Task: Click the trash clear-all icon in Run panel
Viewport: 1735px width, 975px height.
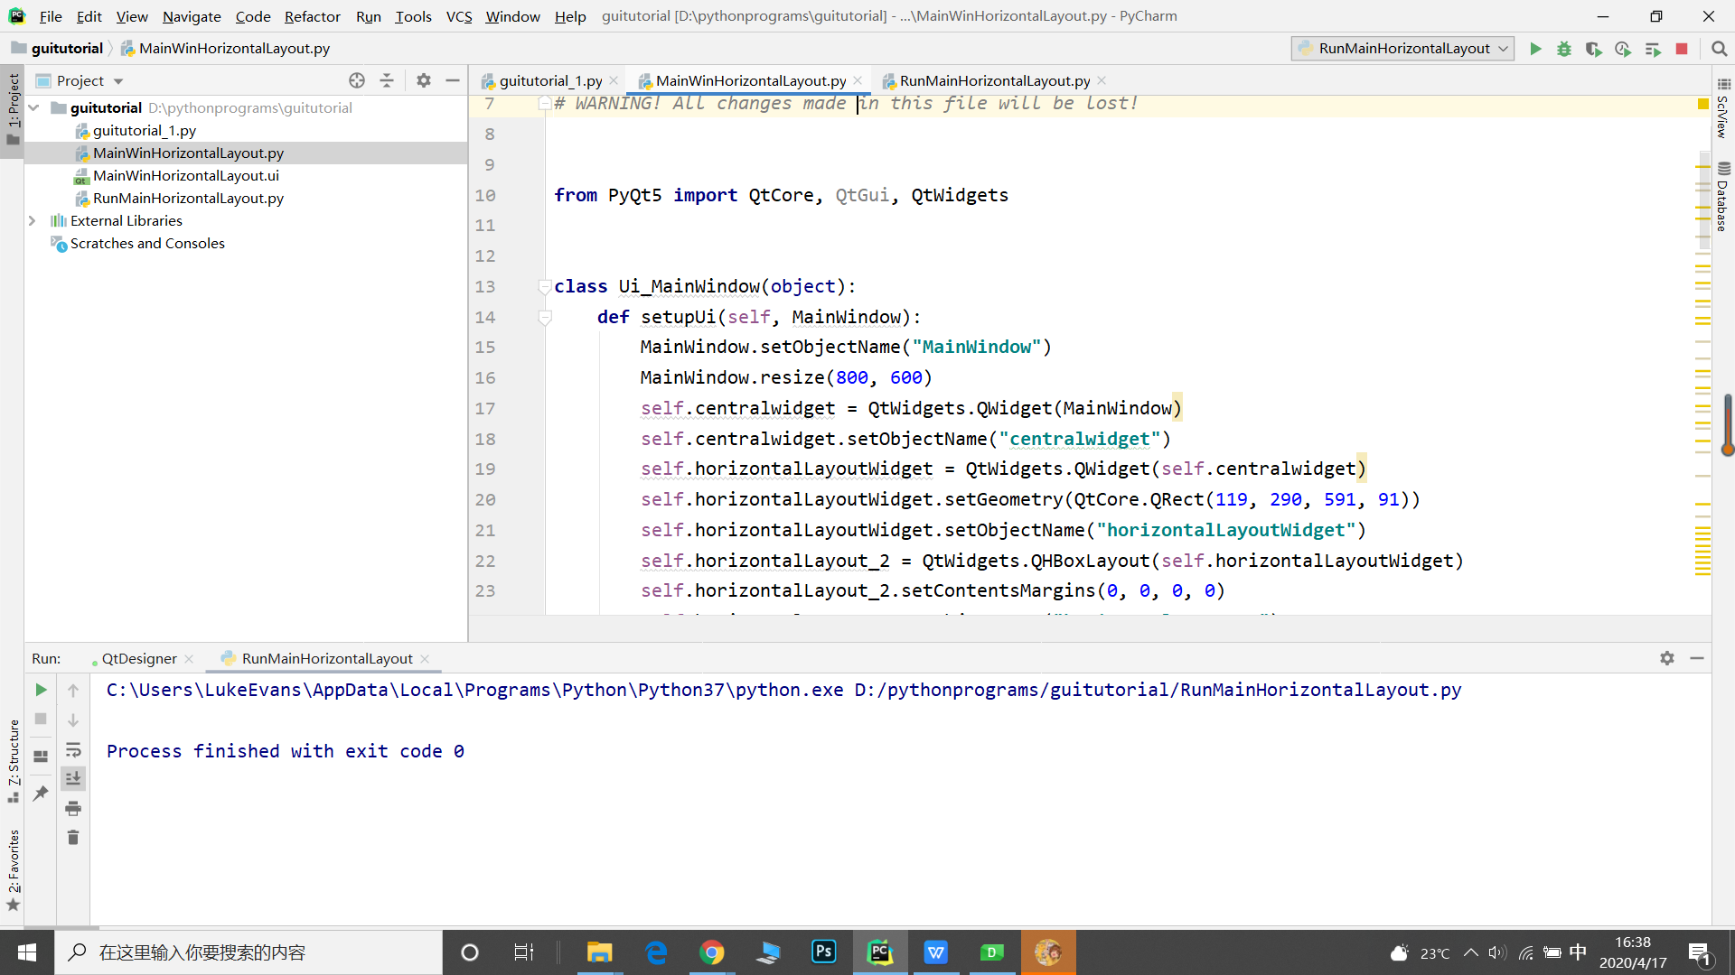Action: (73, 838)
